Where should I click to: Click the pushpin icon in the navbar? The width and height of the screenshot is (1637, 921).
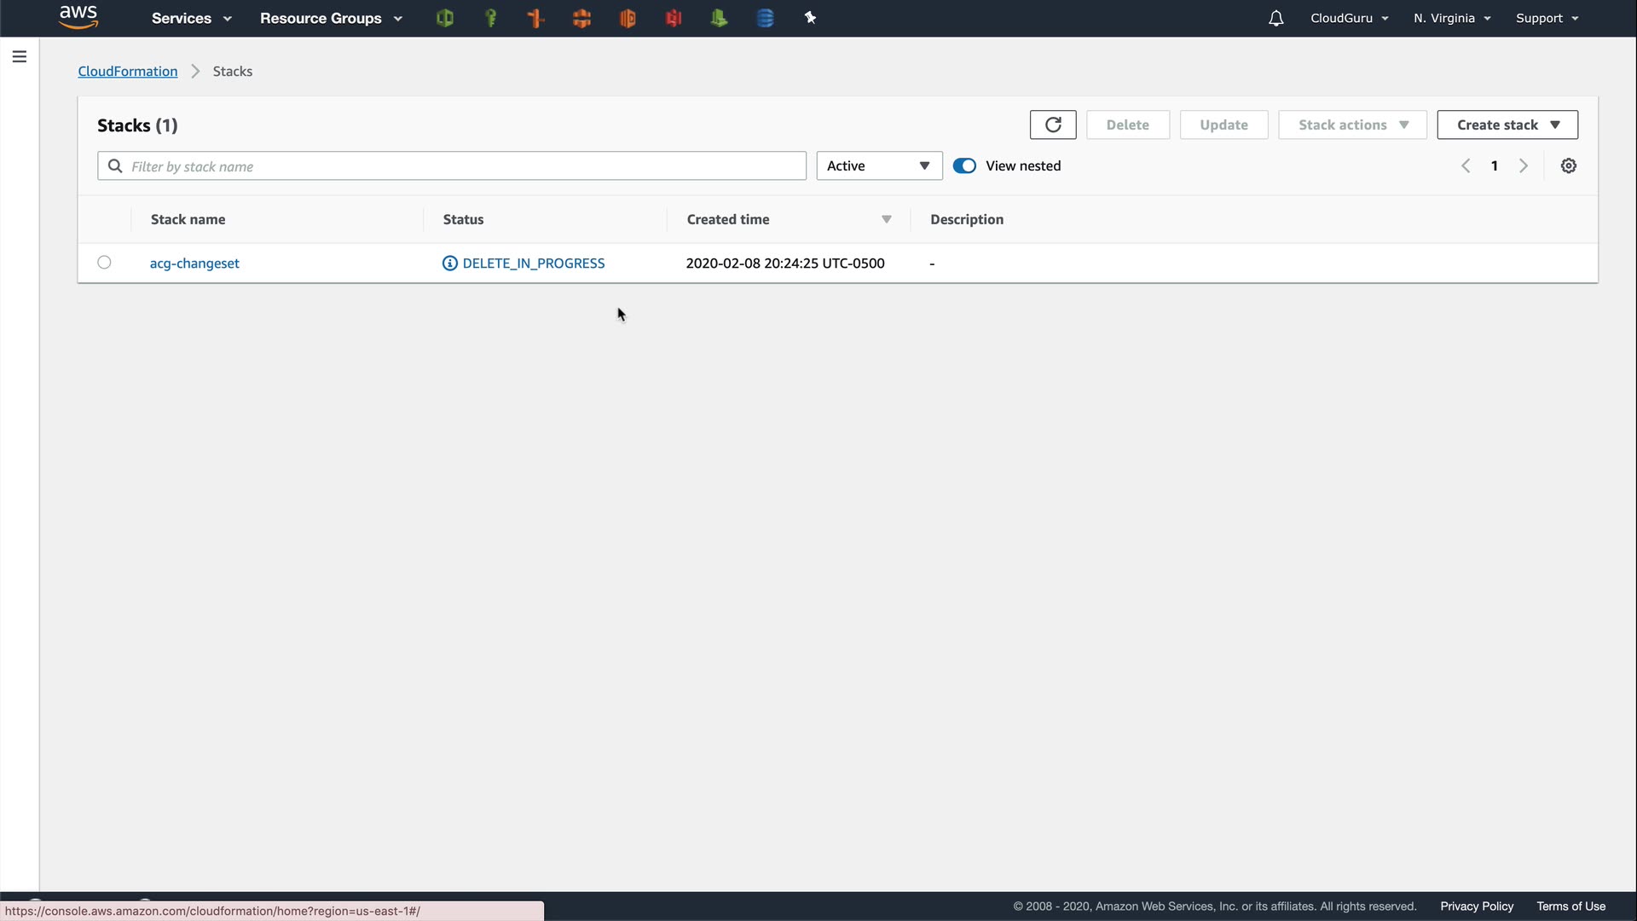(x=810, y=18)
